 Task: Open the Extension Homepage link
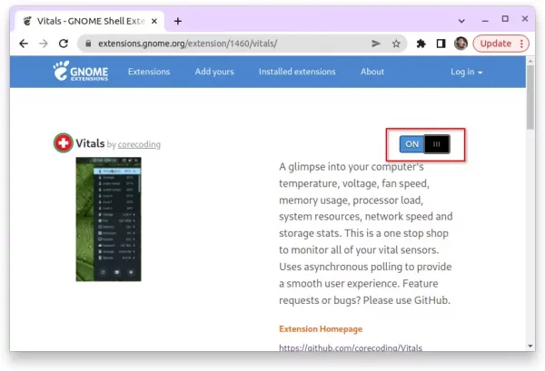coord(321,328)
